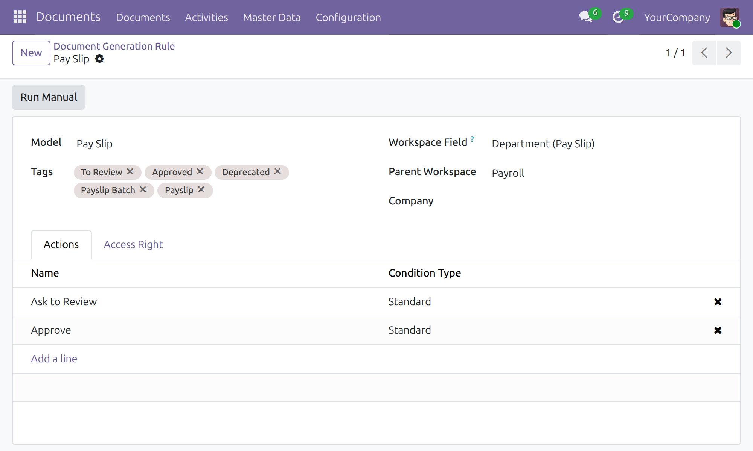Click the New button
Screen dimensions: 753x451
[31, 53]
